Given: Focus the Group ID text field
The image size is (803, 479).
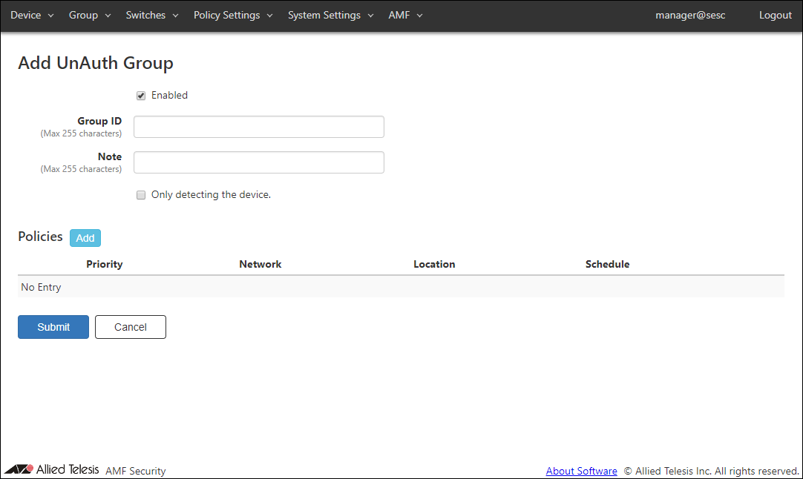Looking at the screenshot, I should pos(258,127).
